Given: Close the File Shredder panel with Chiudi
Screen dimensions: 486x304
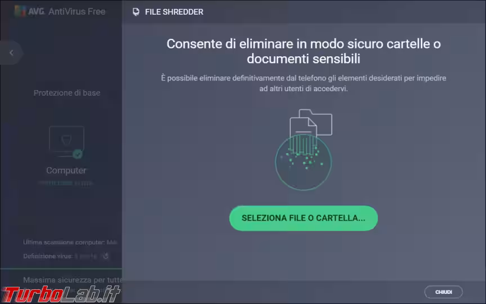Looking at the screenshot, I should (444, 292).
